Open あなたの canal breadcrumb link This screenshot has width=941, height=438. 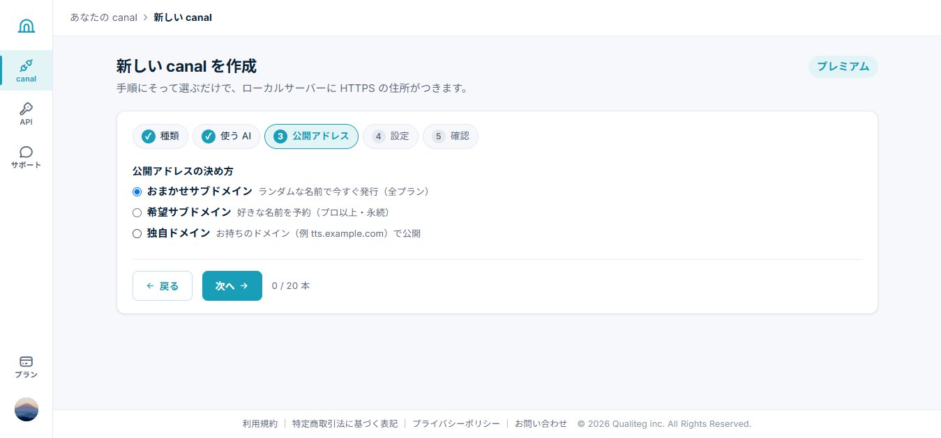103,17
